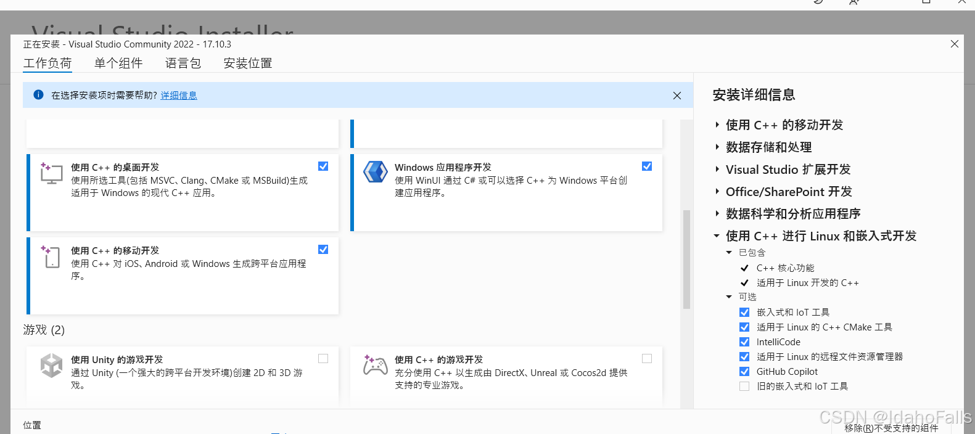Screen dimensions: 975x434
Task: Uncheck the IntelliCode option
Action: tap(744, 342)
